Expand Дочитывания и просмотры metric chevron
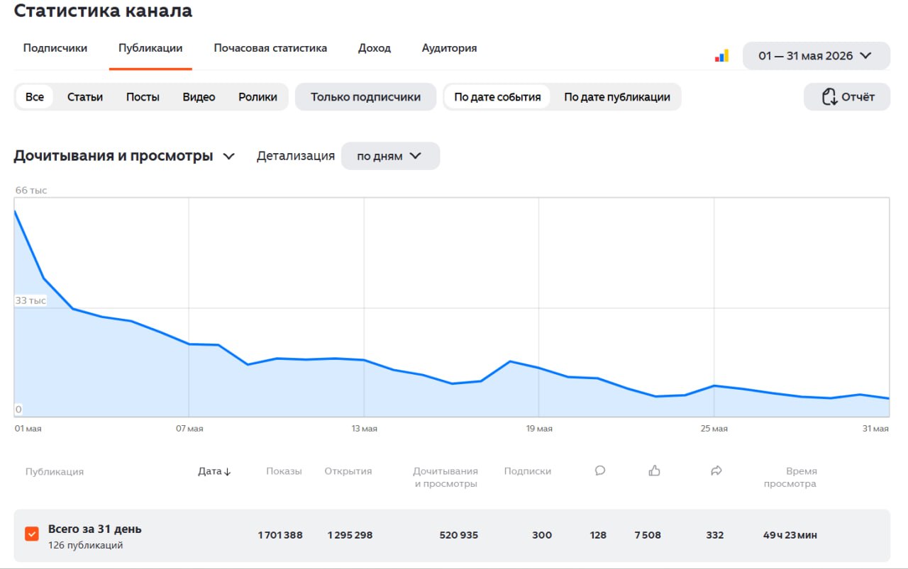Viewport: 908px width, 569px height. point(228,157)
